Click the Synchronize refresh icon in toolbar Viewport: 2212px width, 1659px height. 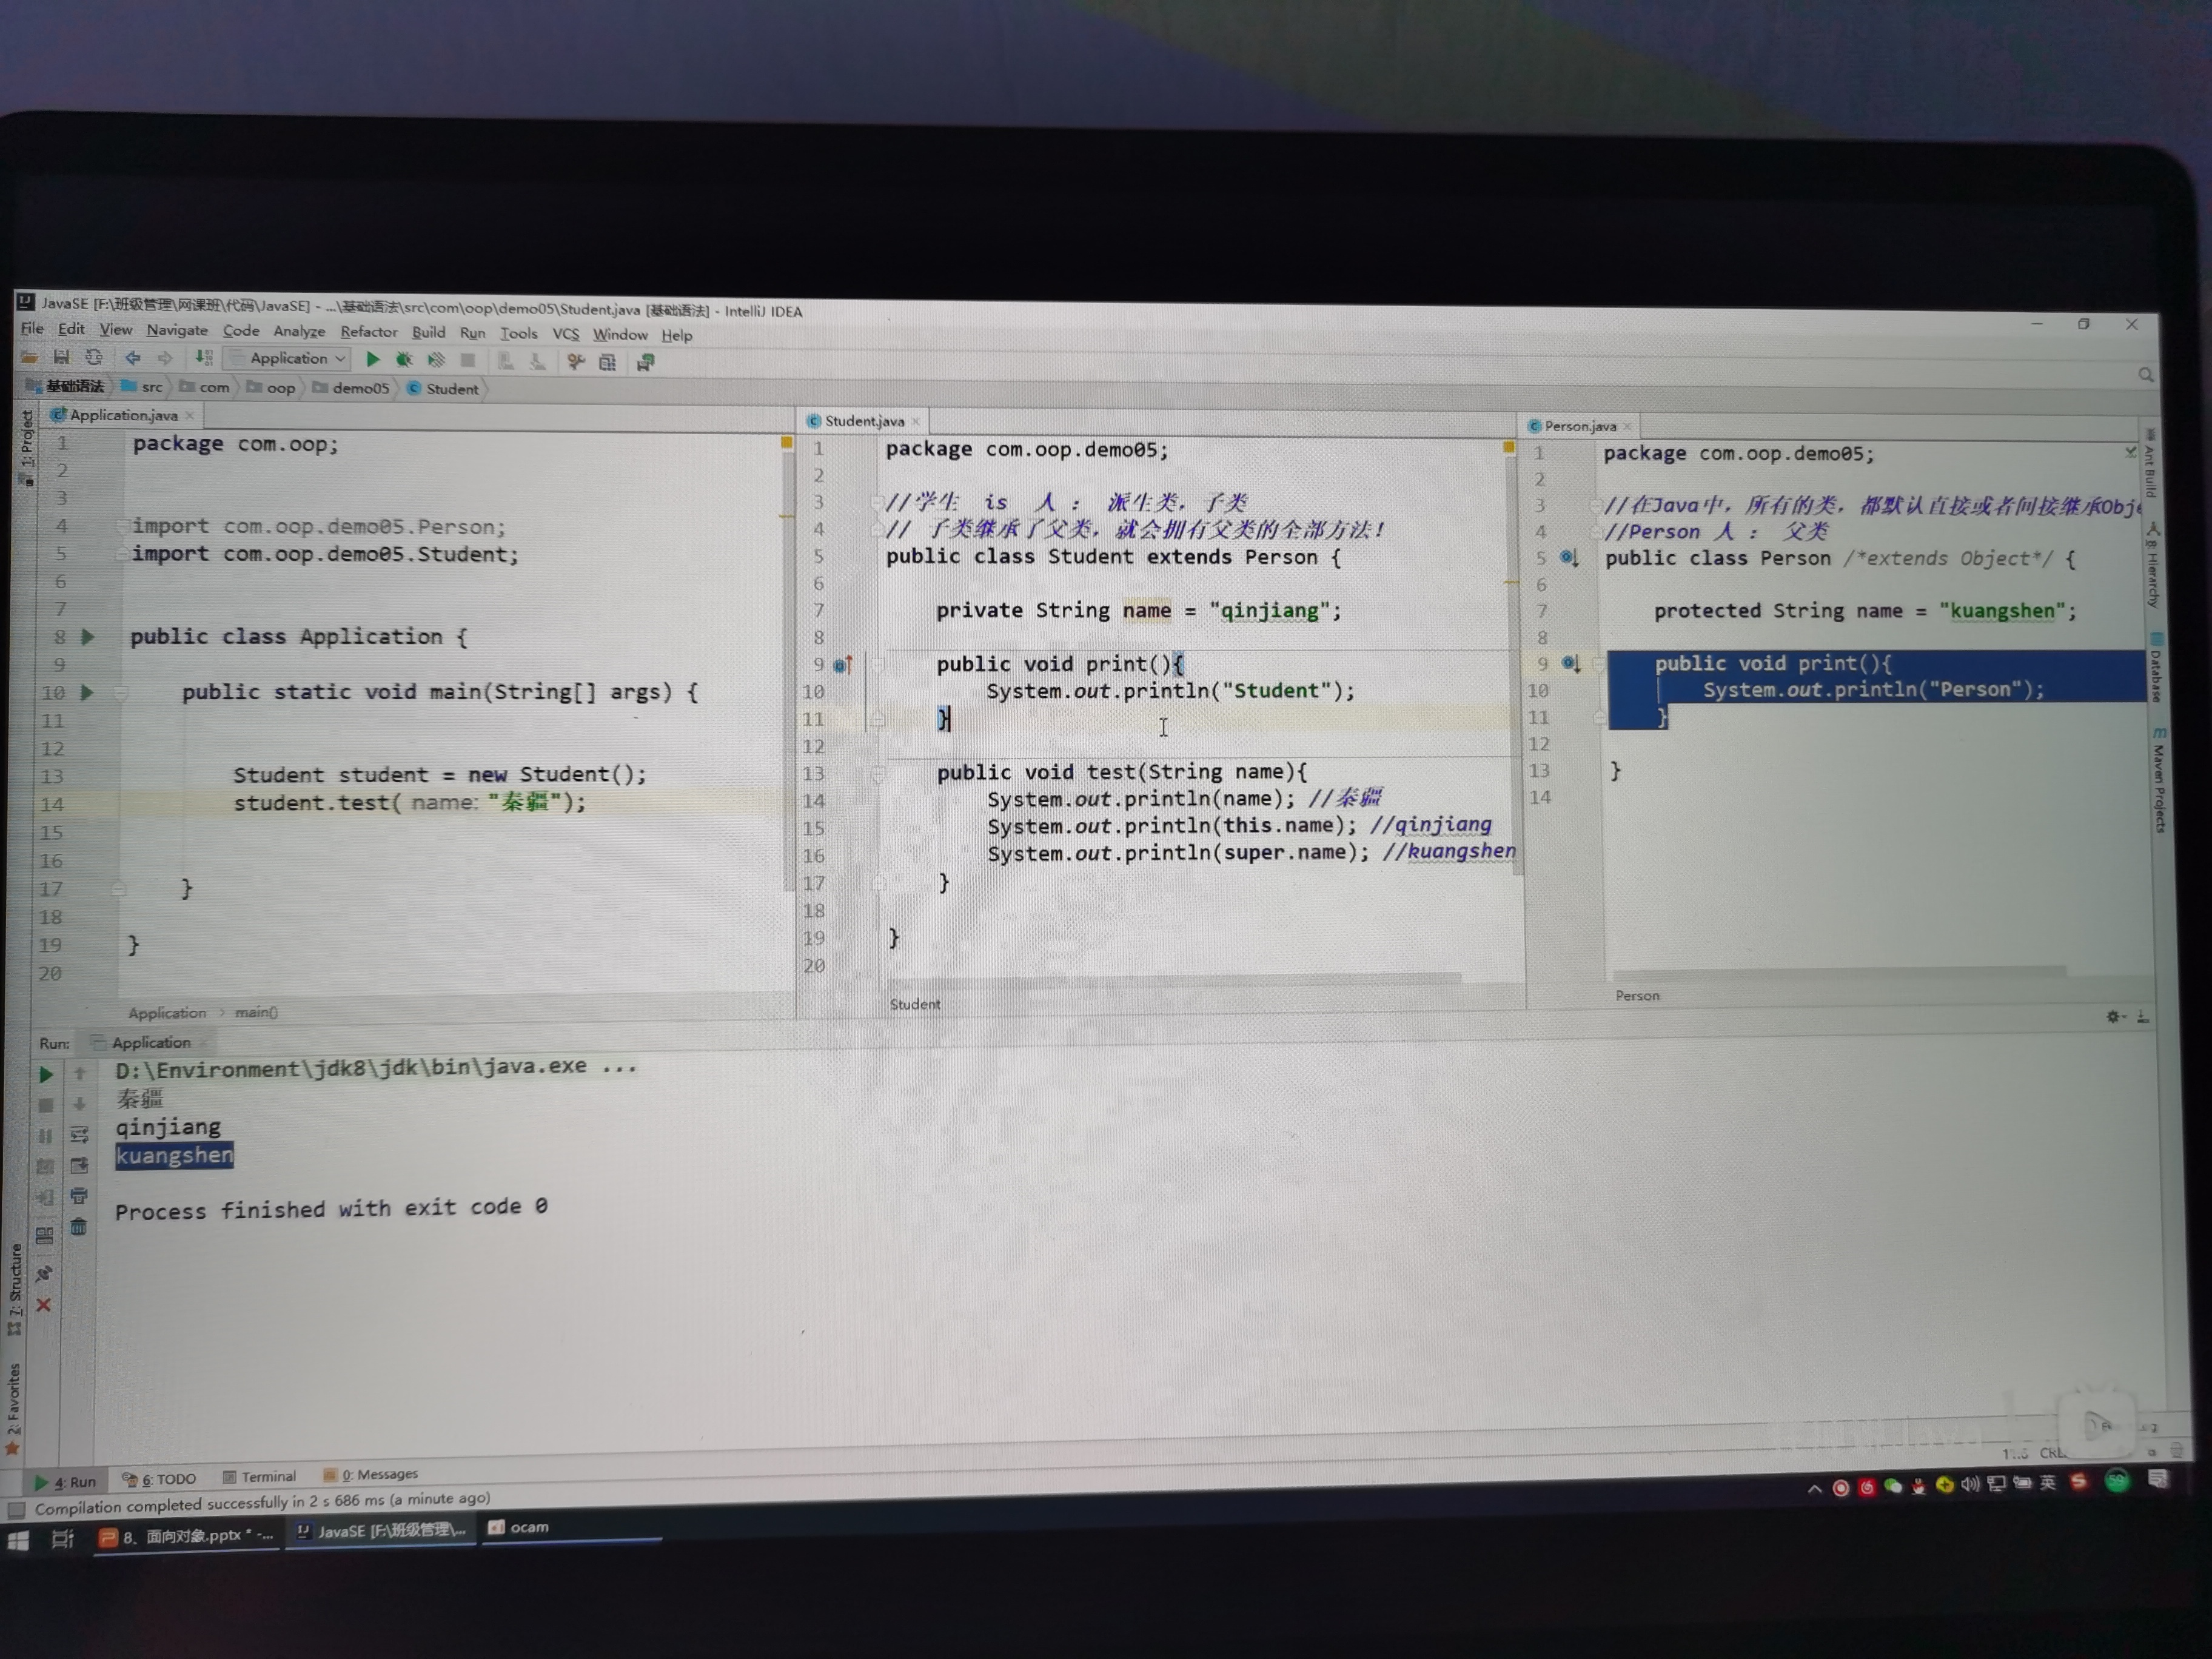94,357
